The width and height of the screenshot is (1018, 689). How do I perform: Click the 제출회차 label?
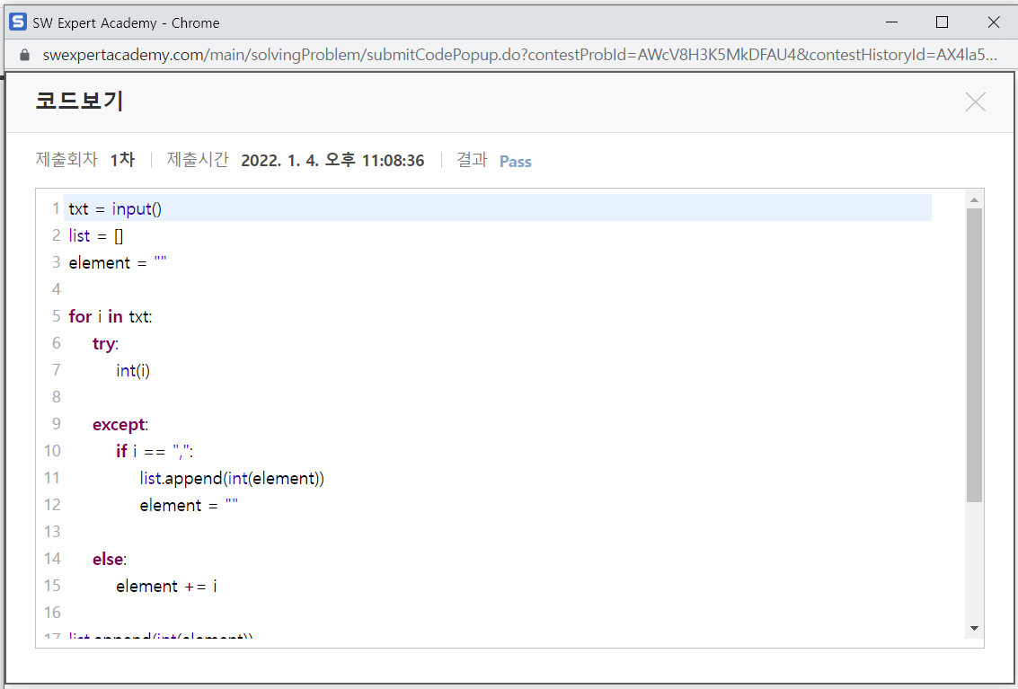[66, 160]
